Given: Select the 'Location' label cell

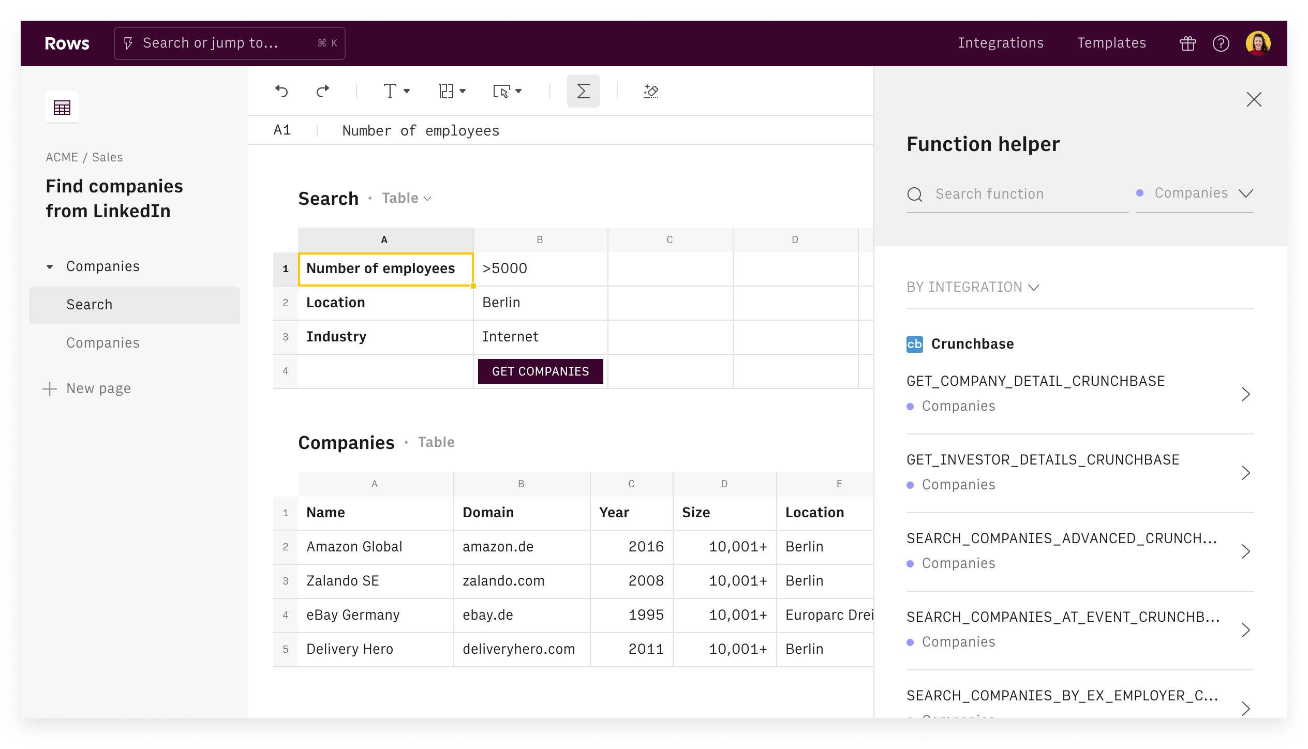Looking at the screenshot, I should 385,303.
